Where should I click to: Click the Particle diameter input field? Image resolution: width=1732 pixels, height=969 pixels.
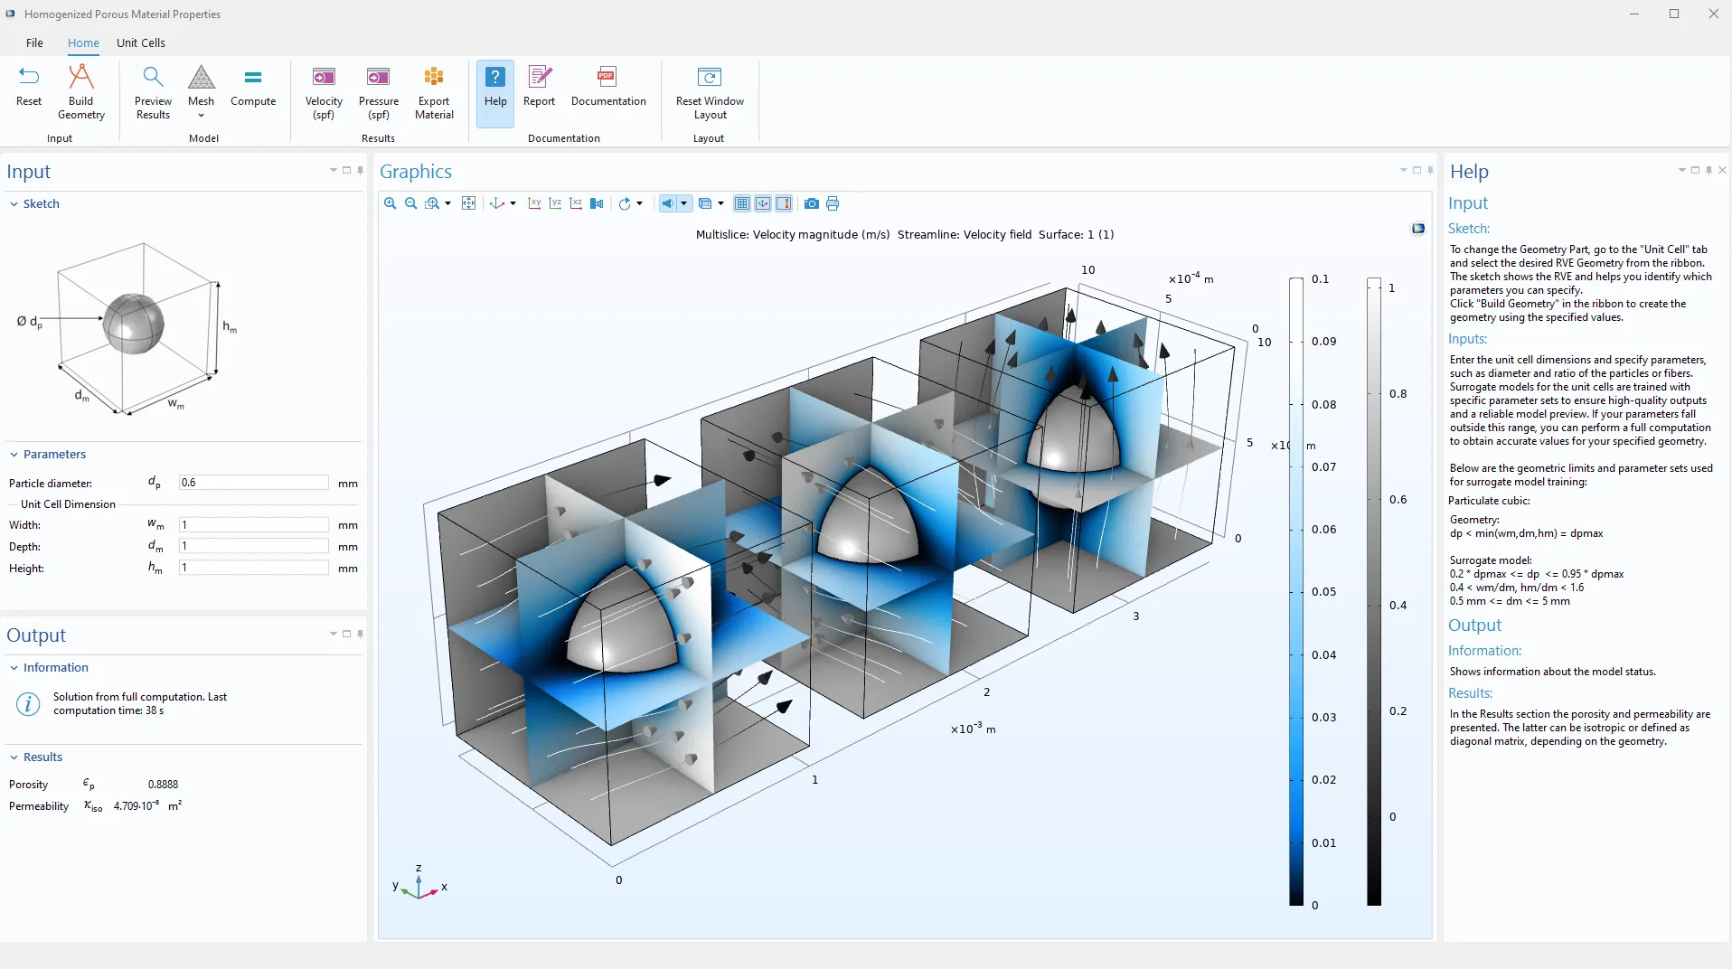[x=253, y=483]
